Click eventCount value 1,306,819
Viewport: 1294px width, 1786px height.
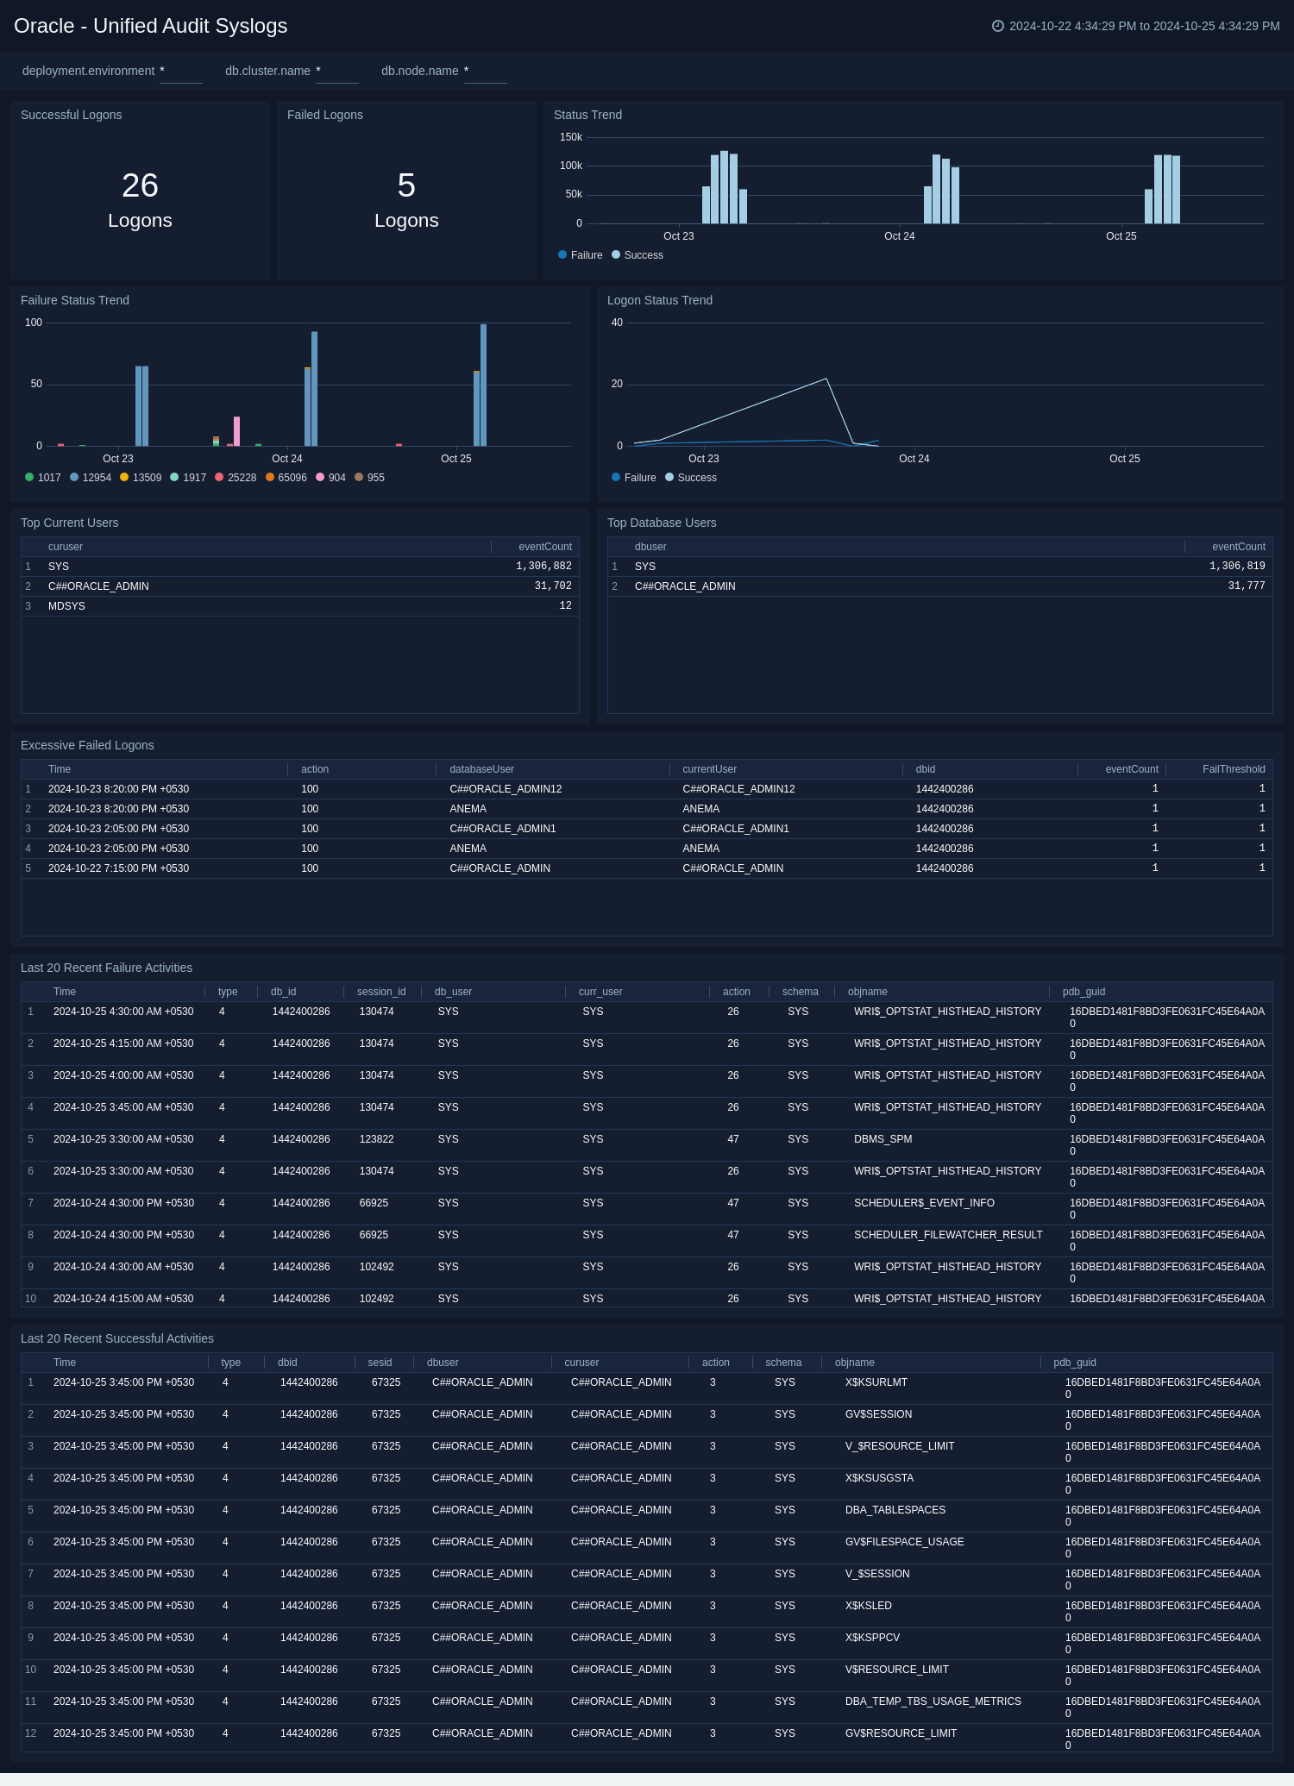click(x=1237, y=567)
